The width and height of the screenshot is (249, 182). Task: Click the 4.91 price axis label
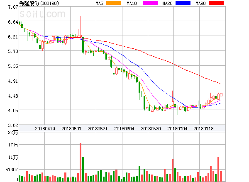pos(13,81)
